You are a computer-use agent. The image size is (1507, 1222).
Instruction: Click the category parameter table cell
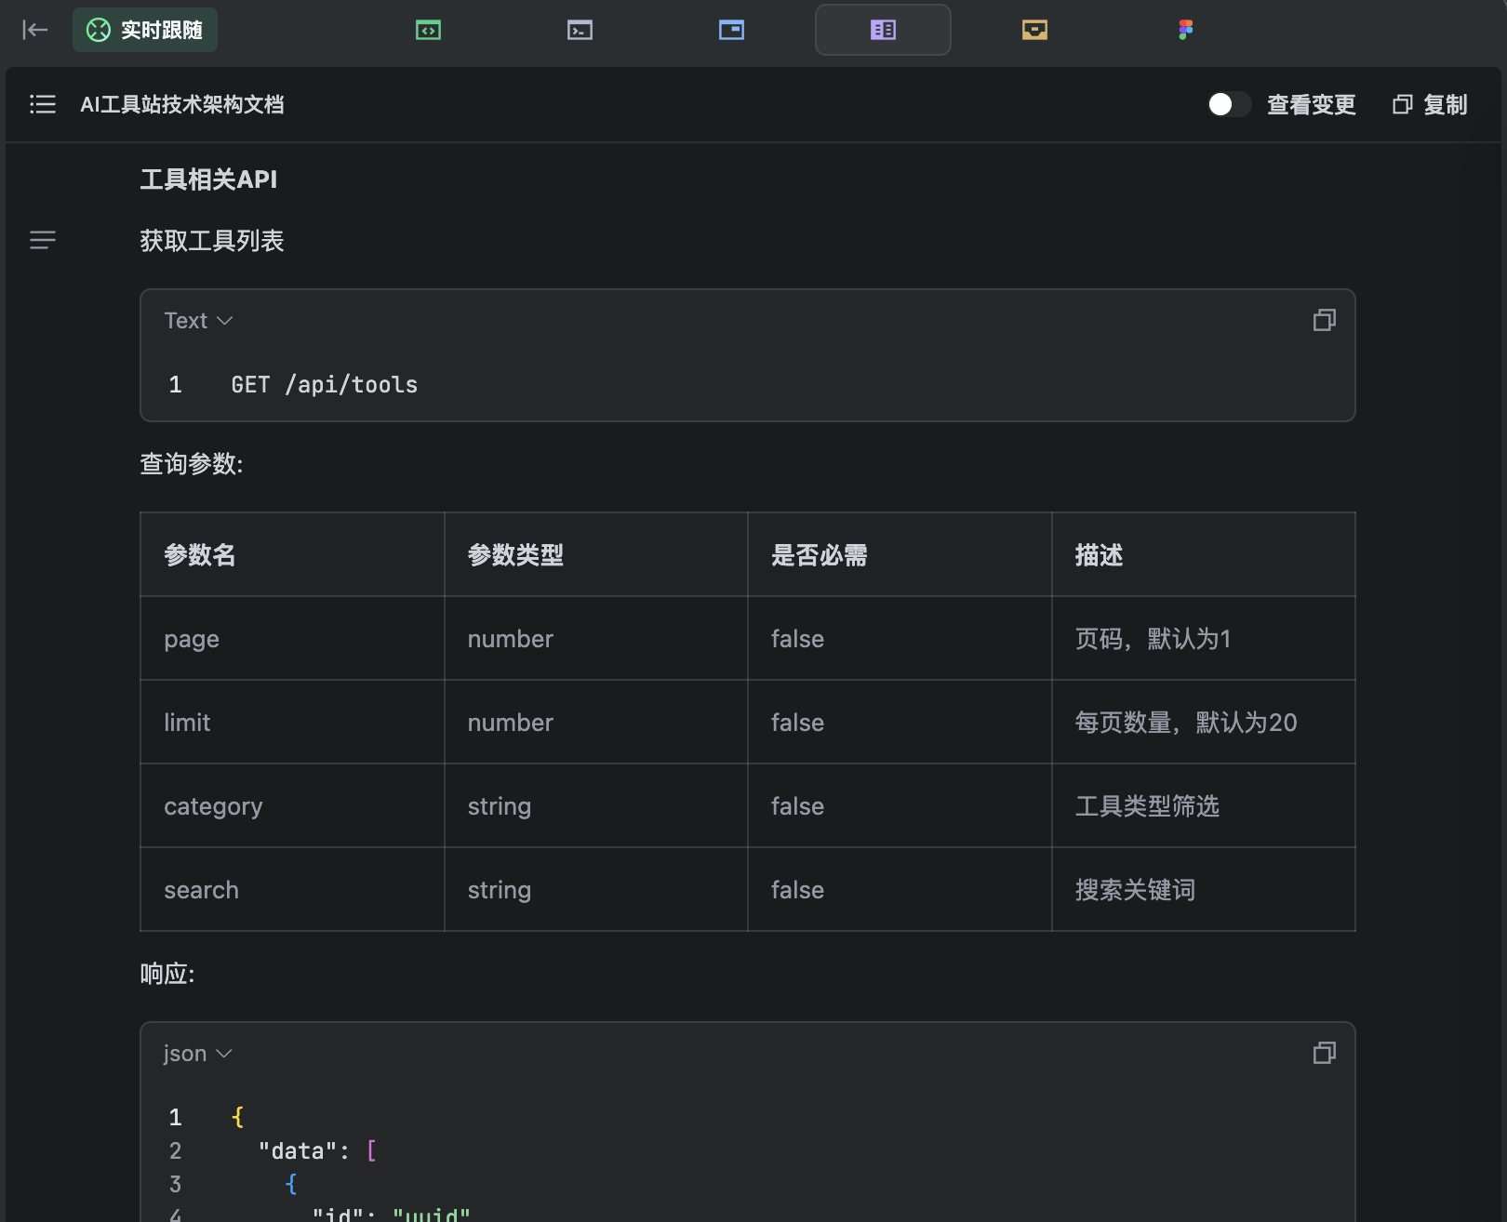tap(213, 806)
